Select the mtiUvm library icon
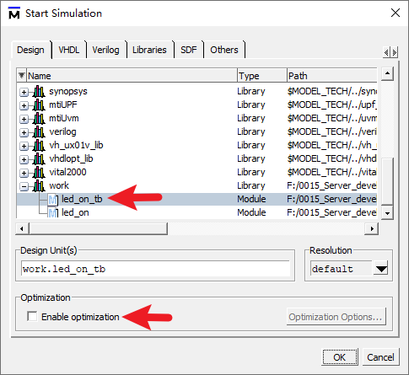 39,119
